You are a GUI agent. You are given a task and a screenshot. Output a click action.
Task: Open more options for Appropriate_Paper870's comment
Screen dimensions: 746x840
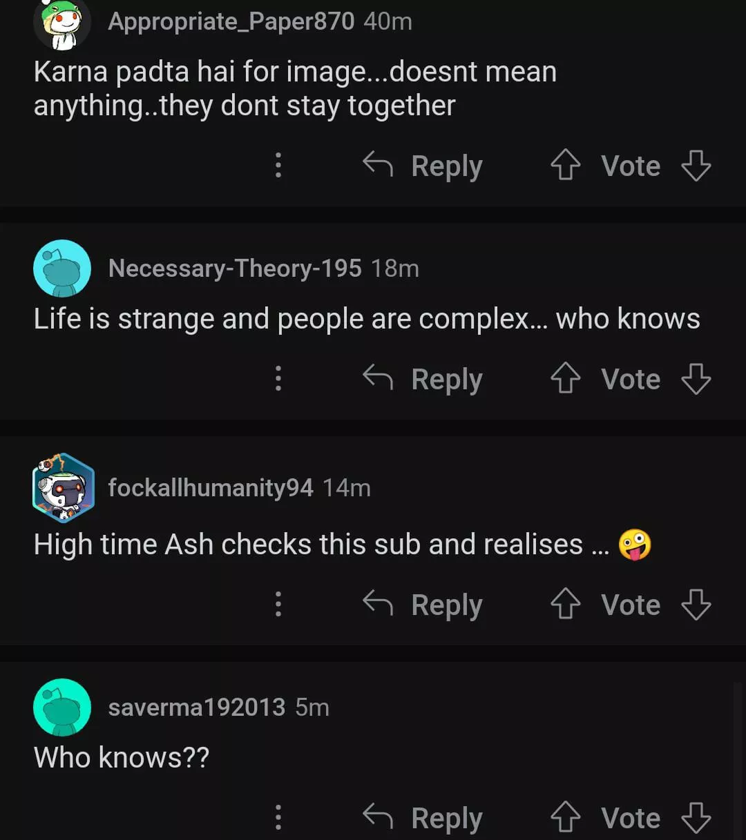click(278, 166)
